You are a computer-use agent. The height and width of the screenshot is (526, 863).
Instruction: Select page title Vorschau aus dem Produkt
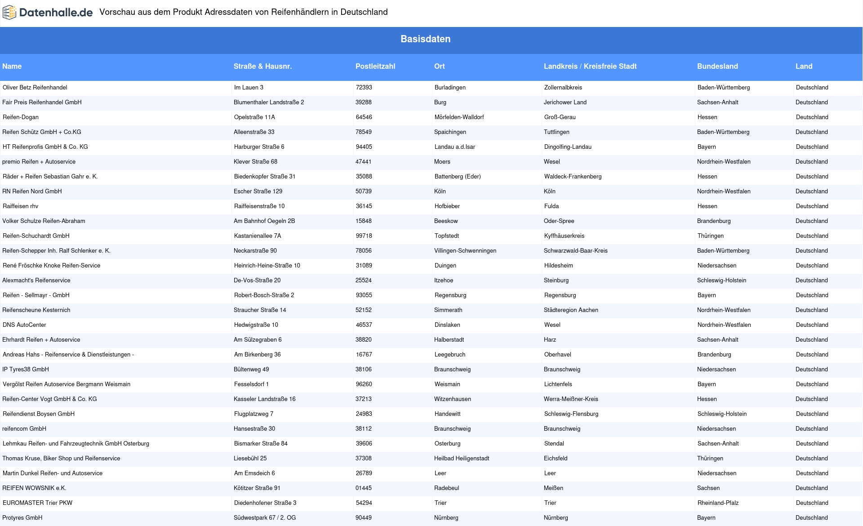(244, 12)
